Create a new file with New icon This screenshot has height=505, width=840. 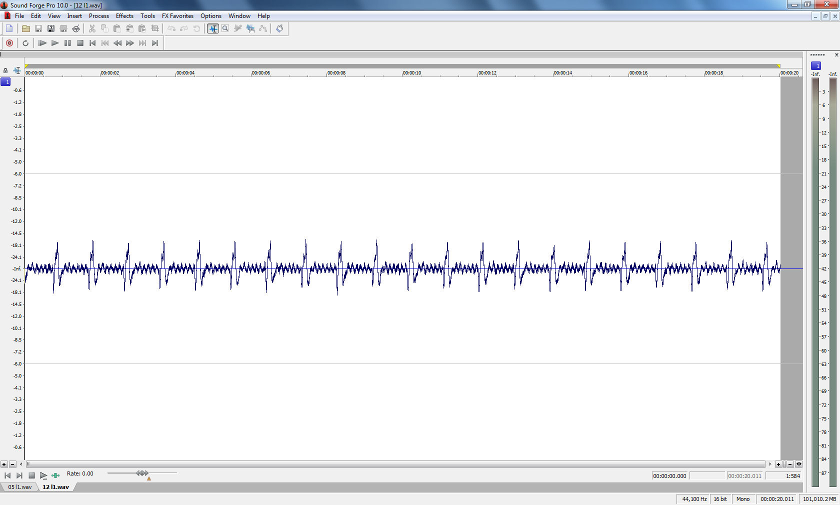click(9, 28)
